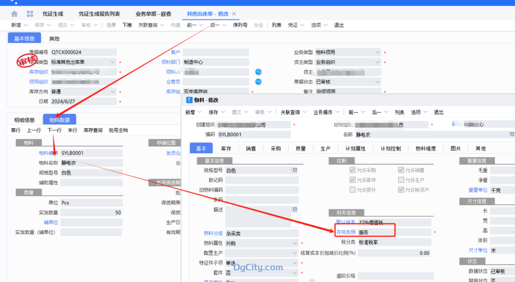
Task: Open the 物料数据 tab
Action: click(x=59, y=120)
